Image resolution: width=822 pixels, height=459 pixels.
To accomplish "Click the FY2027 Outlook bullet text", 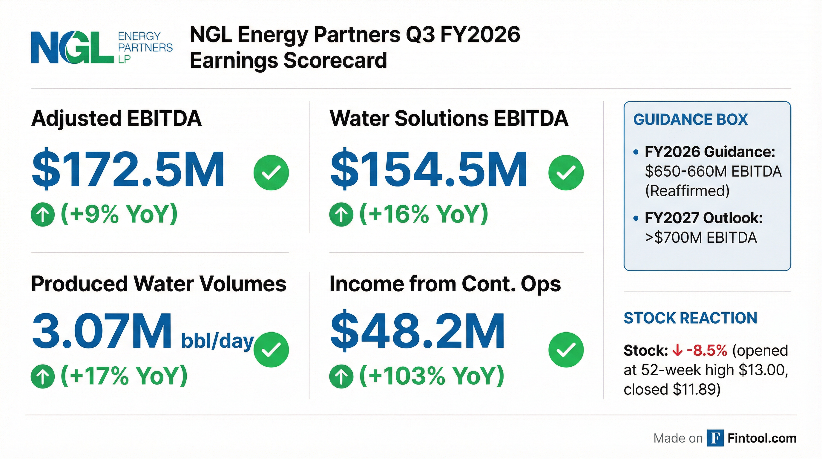I will (704, 228).
